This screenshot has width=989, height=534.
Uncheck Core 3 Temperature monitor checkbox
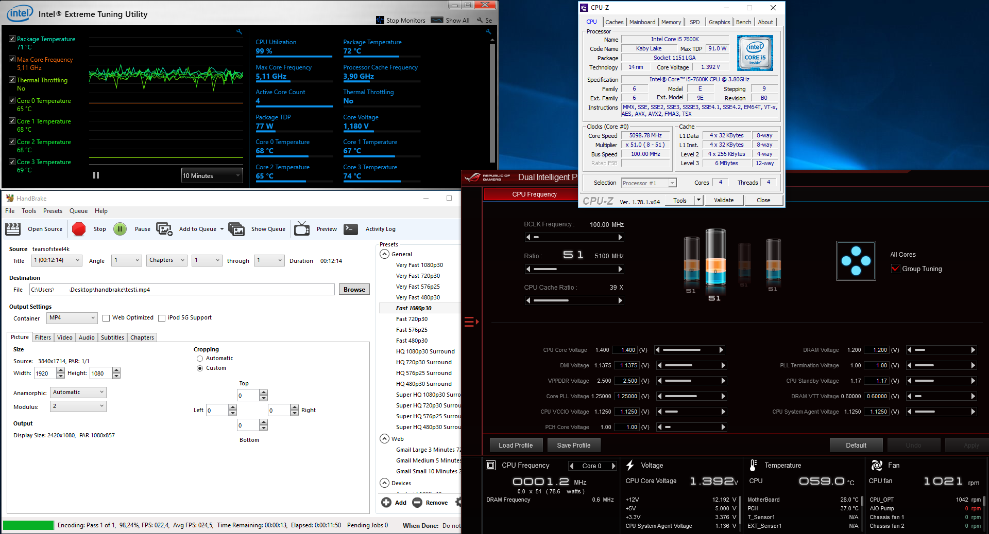tap(12, 162)
